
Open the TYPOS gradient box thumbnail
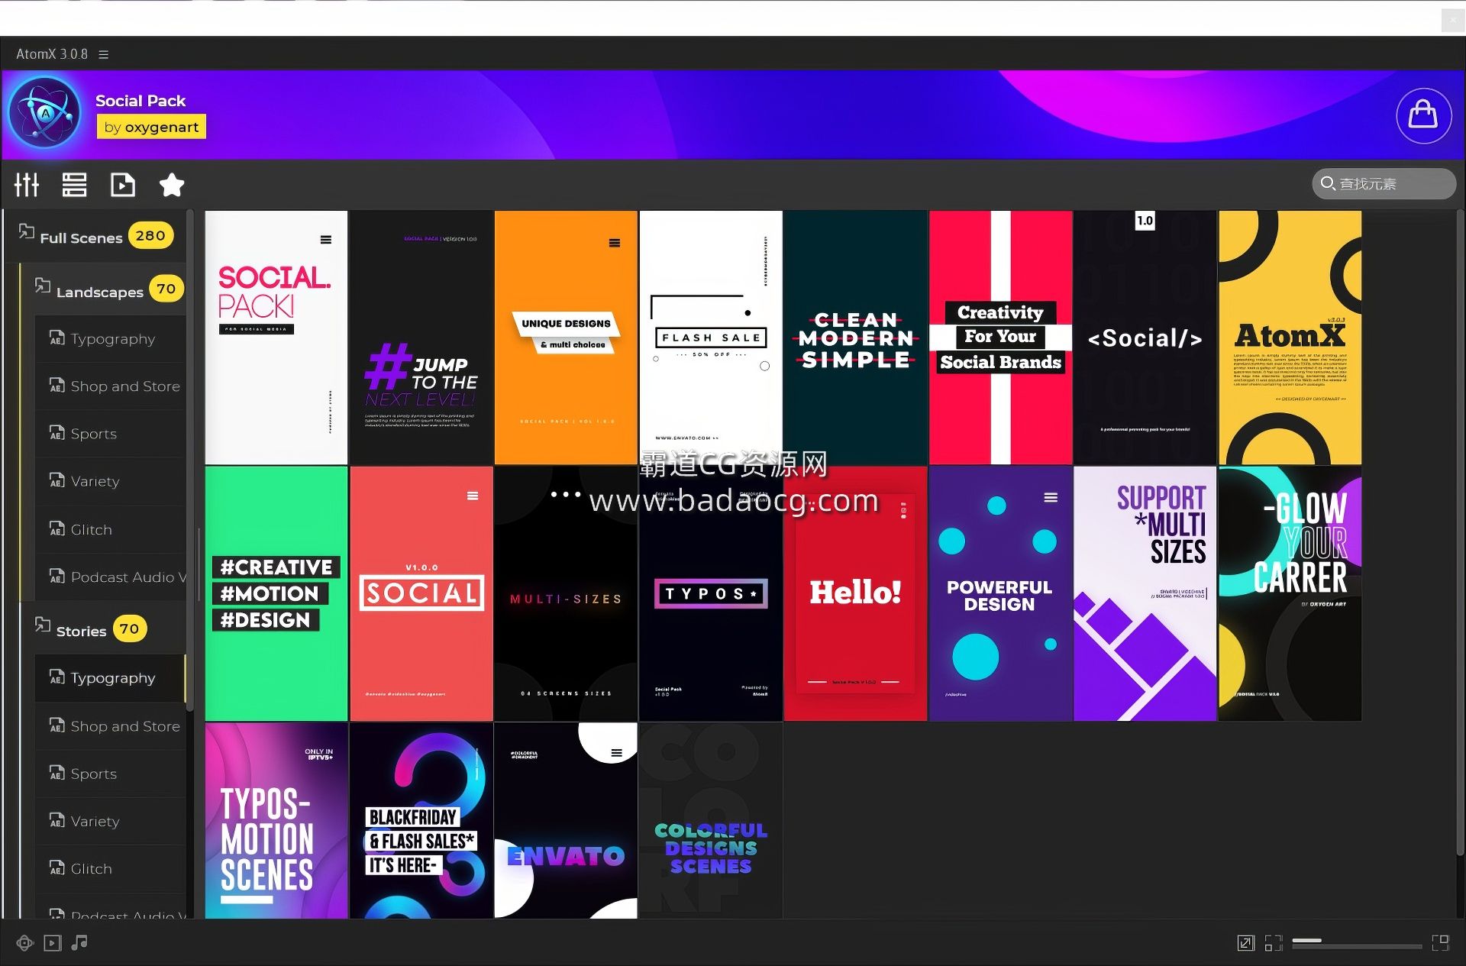[711, 594]
